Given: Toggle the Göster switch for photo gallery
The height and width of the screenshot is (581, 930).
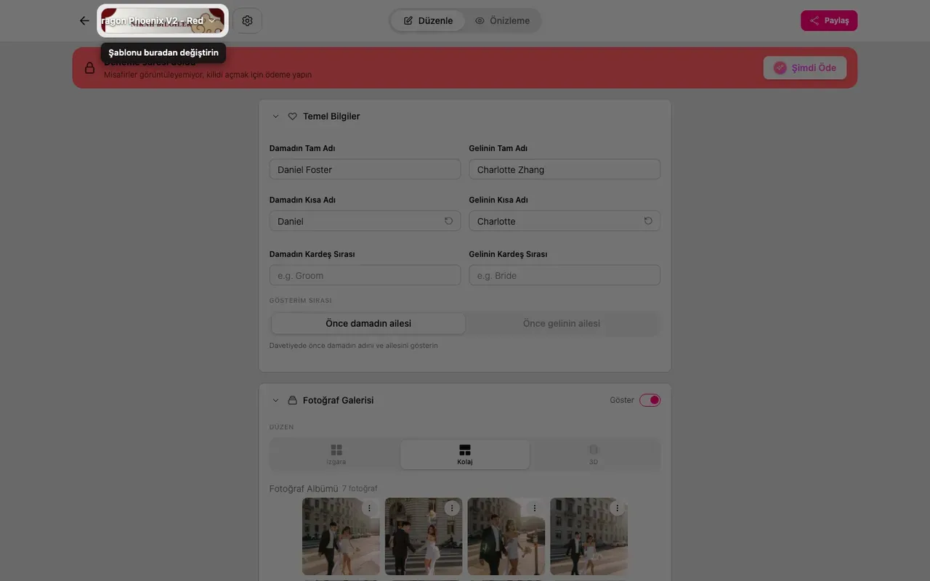Looking at the screenshot, I should tap(650, 400).
